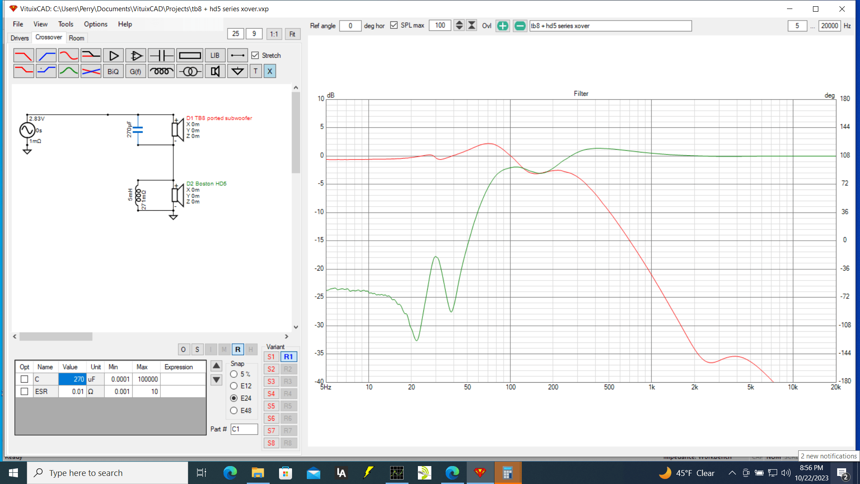Toggle the R mode button

coord(237,350)
